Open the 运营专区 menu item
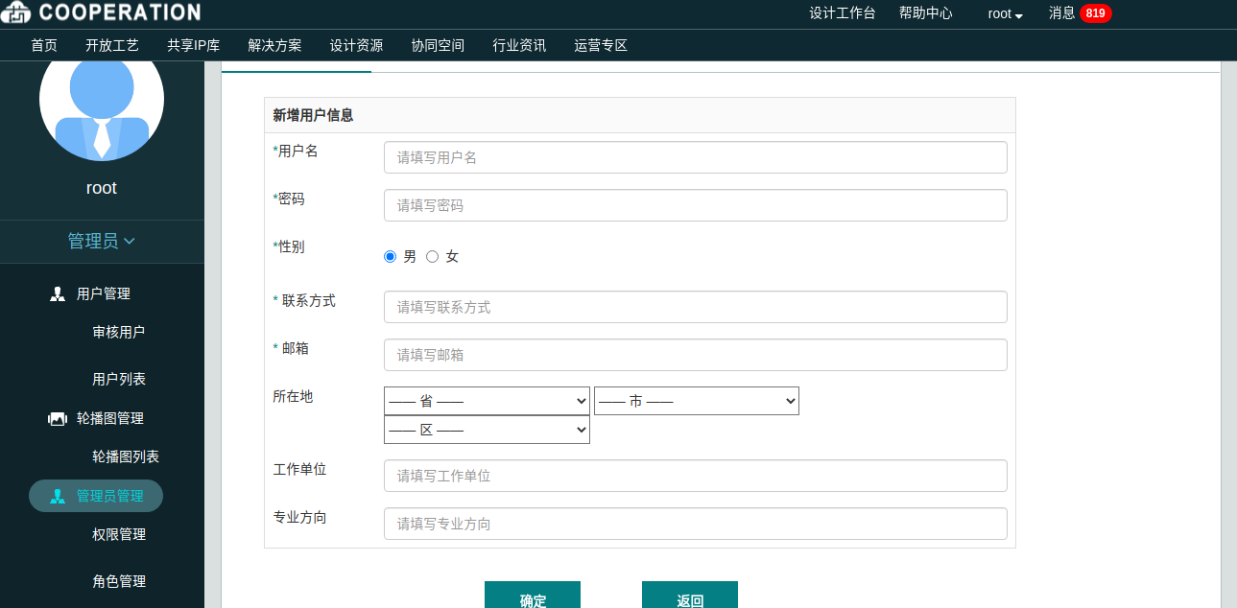 tap(601, 45)
